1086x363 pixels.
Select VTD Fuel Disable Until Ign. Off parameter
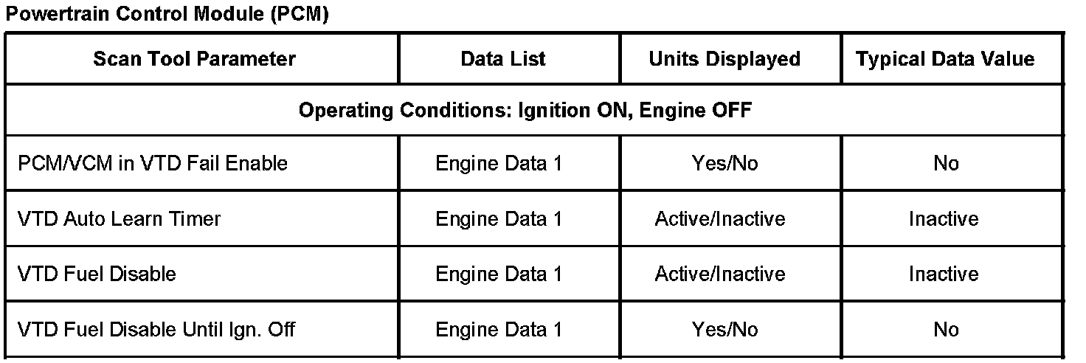tap(156, 329)
